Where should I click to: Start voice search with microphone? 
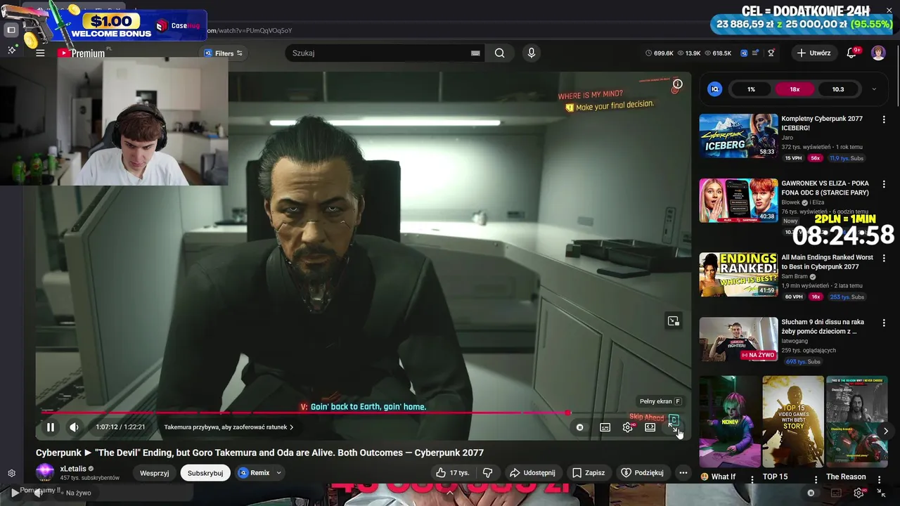click(x=531, y=53)
